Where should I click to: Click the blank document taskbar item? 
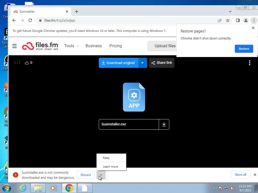(x=85, y=188)
